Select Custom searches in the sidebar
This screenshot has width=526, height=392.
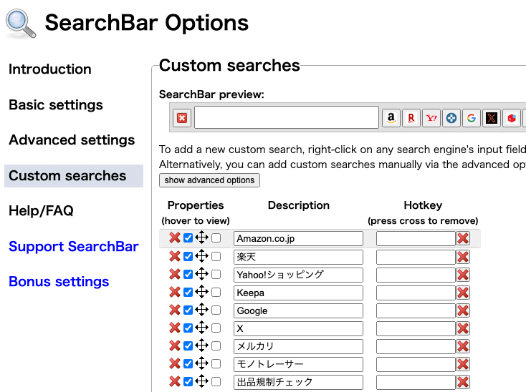(x=74, y=176)
